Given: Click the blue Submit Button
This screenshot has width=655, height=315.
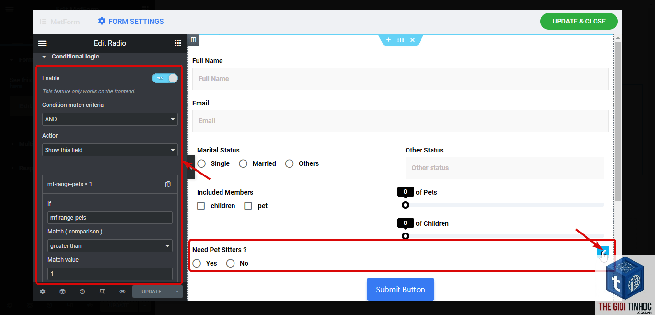Looking at the screenshot, I should (x=400, y=289).
